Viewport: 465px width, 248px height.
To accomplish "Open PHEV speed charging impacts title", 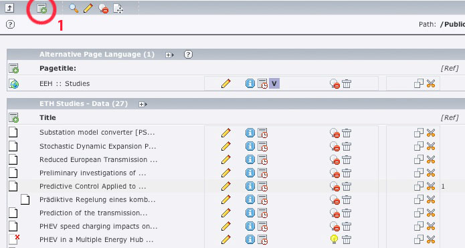I will pyautogui.click(x=98, y=227).
